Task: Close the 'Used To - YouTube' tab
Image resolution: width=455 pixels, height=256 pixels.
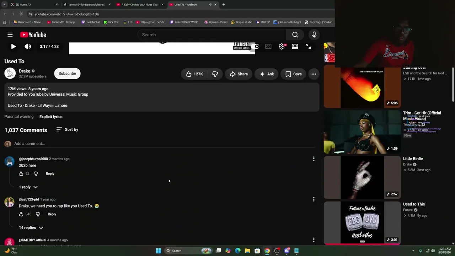Action: [215, 5]
